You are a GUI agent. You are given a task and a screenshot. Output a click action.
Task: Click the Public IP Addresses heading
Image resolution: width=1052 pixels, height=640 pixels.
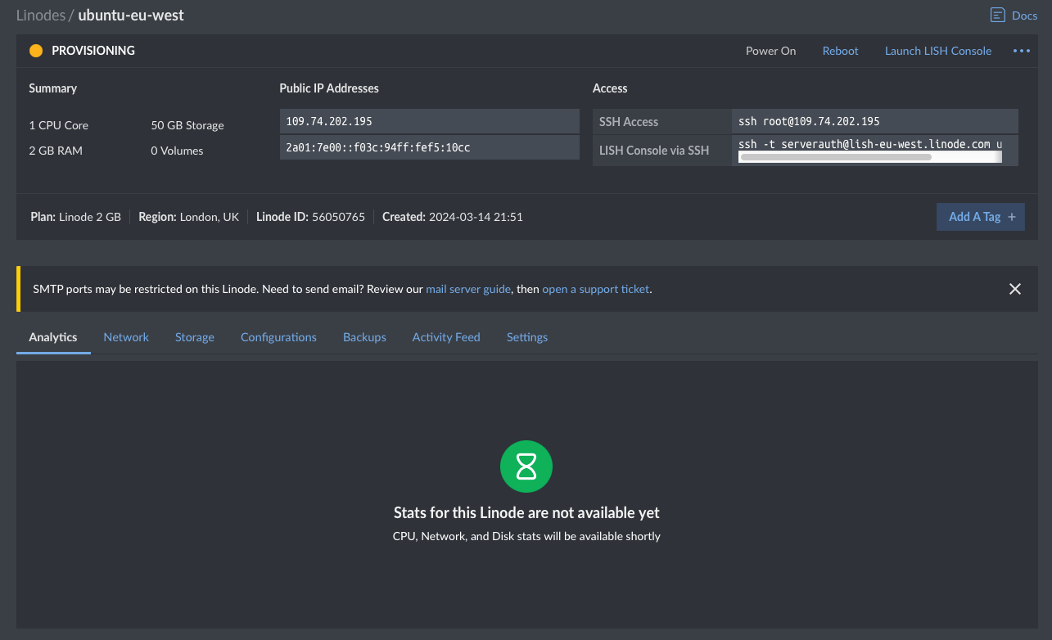click(329, 88)
